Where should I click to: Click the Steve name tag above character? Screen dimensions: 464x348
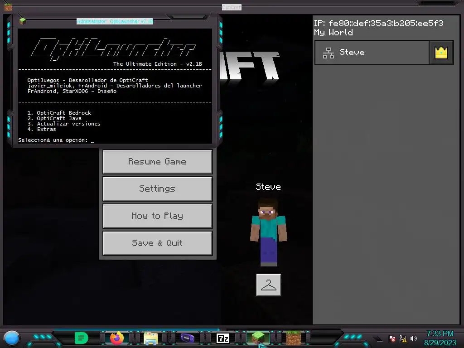[x=268, y=187]
